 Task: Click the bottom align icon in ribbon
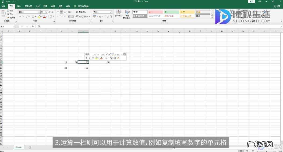point(65,12)
